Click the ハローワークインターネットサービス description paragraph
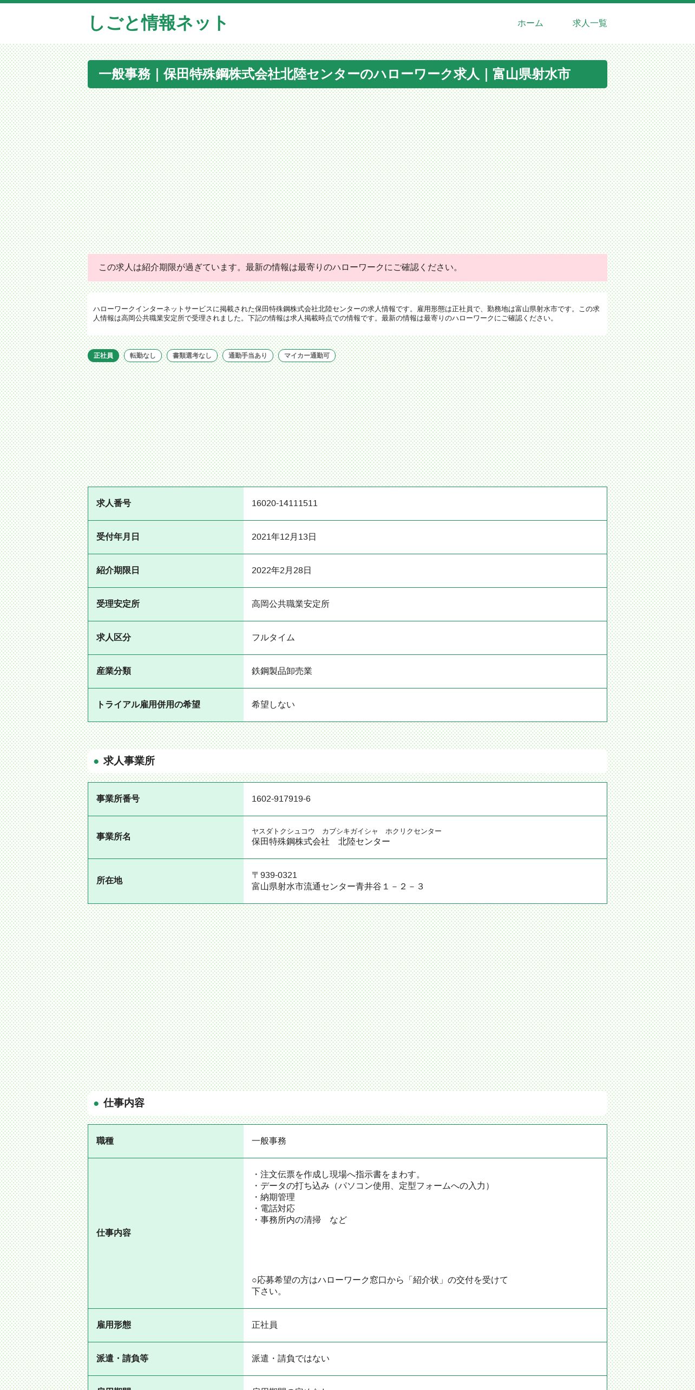 point(347,314)
